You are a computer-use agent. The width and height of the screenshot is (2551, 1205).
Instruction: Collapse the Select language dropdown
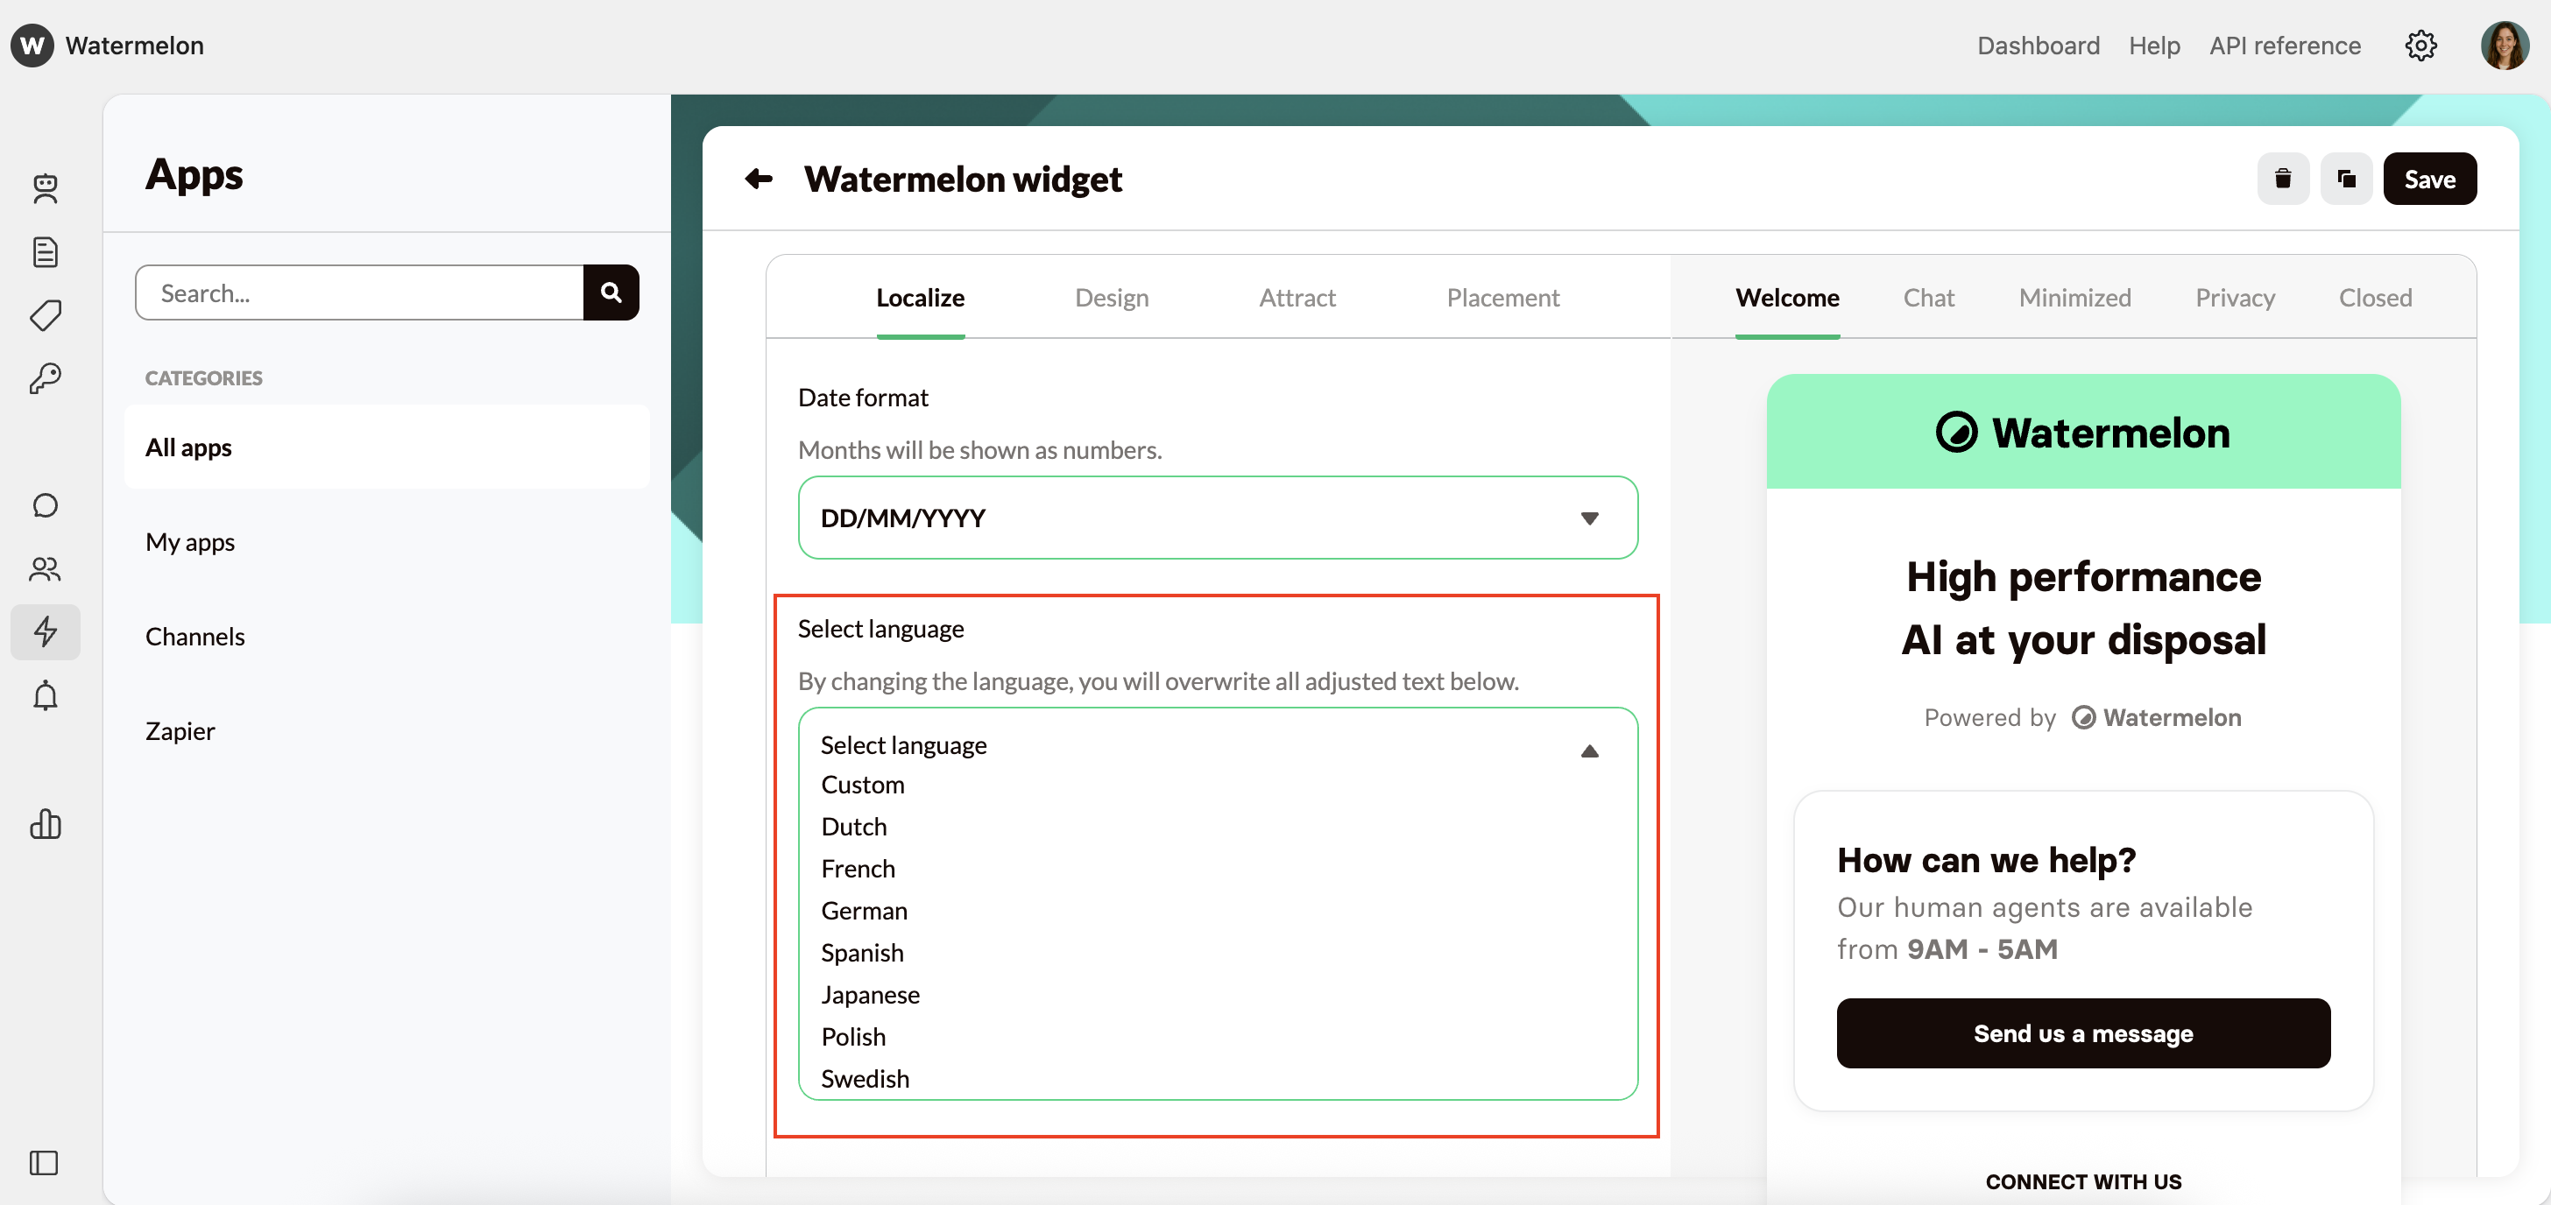1589,750
